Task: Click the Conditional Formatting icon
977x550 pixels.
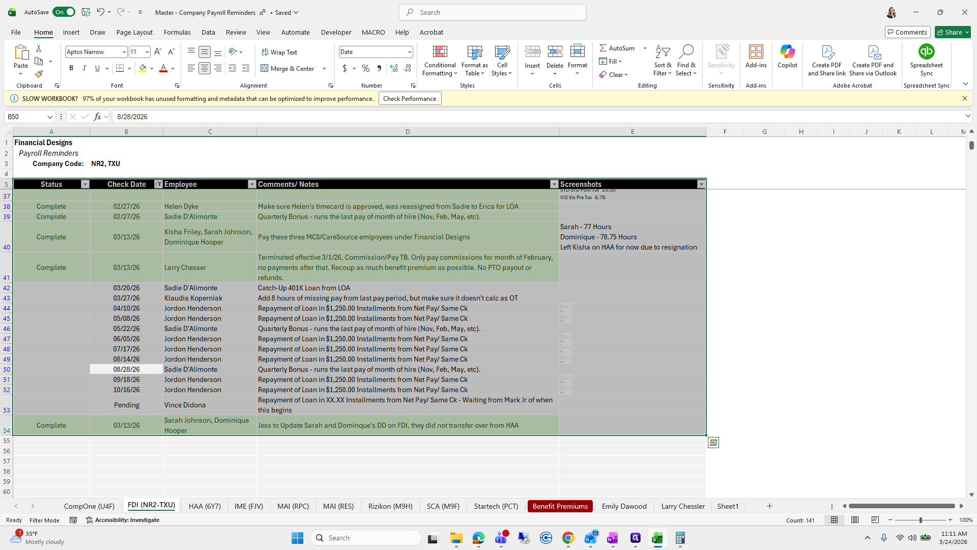Action: click(440, 52)
